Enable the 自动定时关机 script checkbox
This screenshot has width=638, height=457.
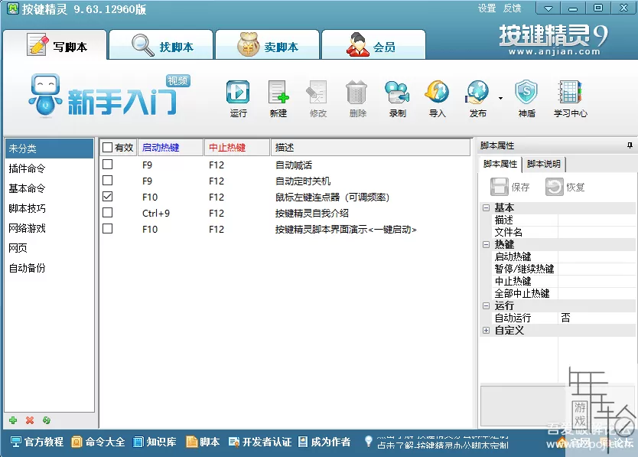pyautogui.click(x=107, y=181)
